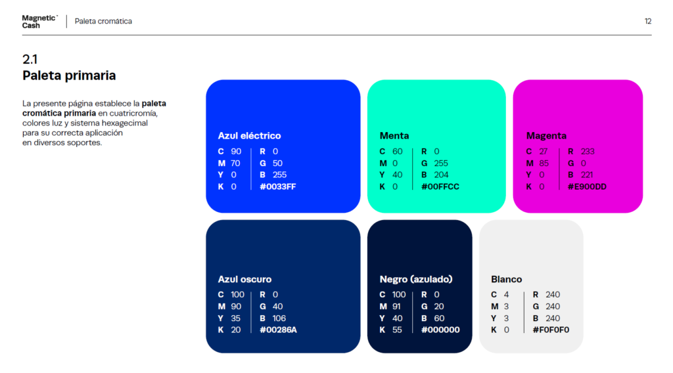Select the Azul oscuro color swatch
Image resolution: width=673 pixels, height=373 pixels.
283,286
